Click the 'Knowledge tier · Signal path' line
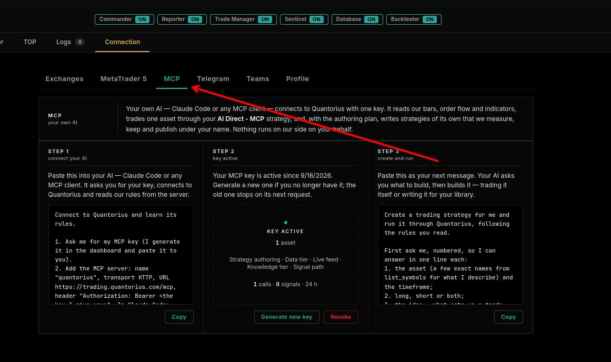This screenshot has width=611, height=362. click(x=285, y=267)
